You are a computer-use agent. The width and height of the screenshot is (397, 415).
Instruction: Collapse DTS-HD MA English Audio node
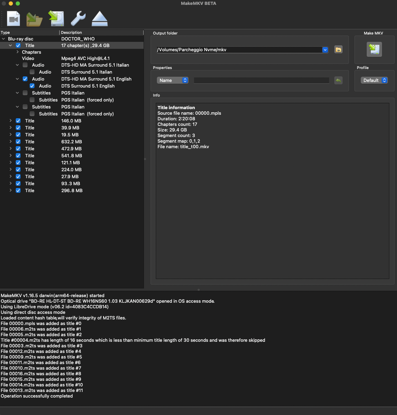[17, 79]
